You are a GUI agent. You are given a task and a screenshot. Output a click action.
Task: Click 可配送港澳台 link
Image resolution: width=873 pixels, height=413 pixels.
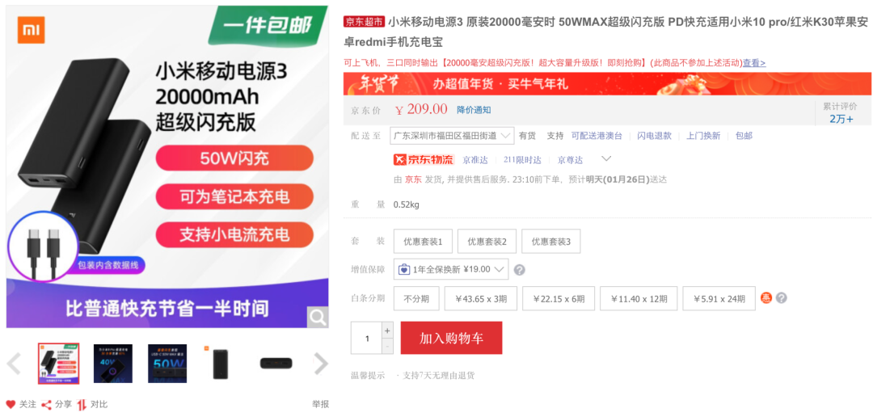pos(597,136)
